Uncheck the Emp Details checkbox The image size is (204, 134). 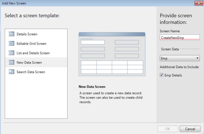(x=162, y=75)
